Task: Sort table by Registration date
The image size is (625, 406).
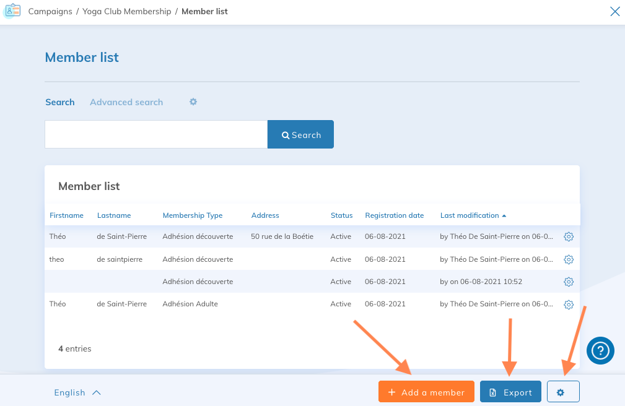Action: pyautogui.click(x=394, y=215)
